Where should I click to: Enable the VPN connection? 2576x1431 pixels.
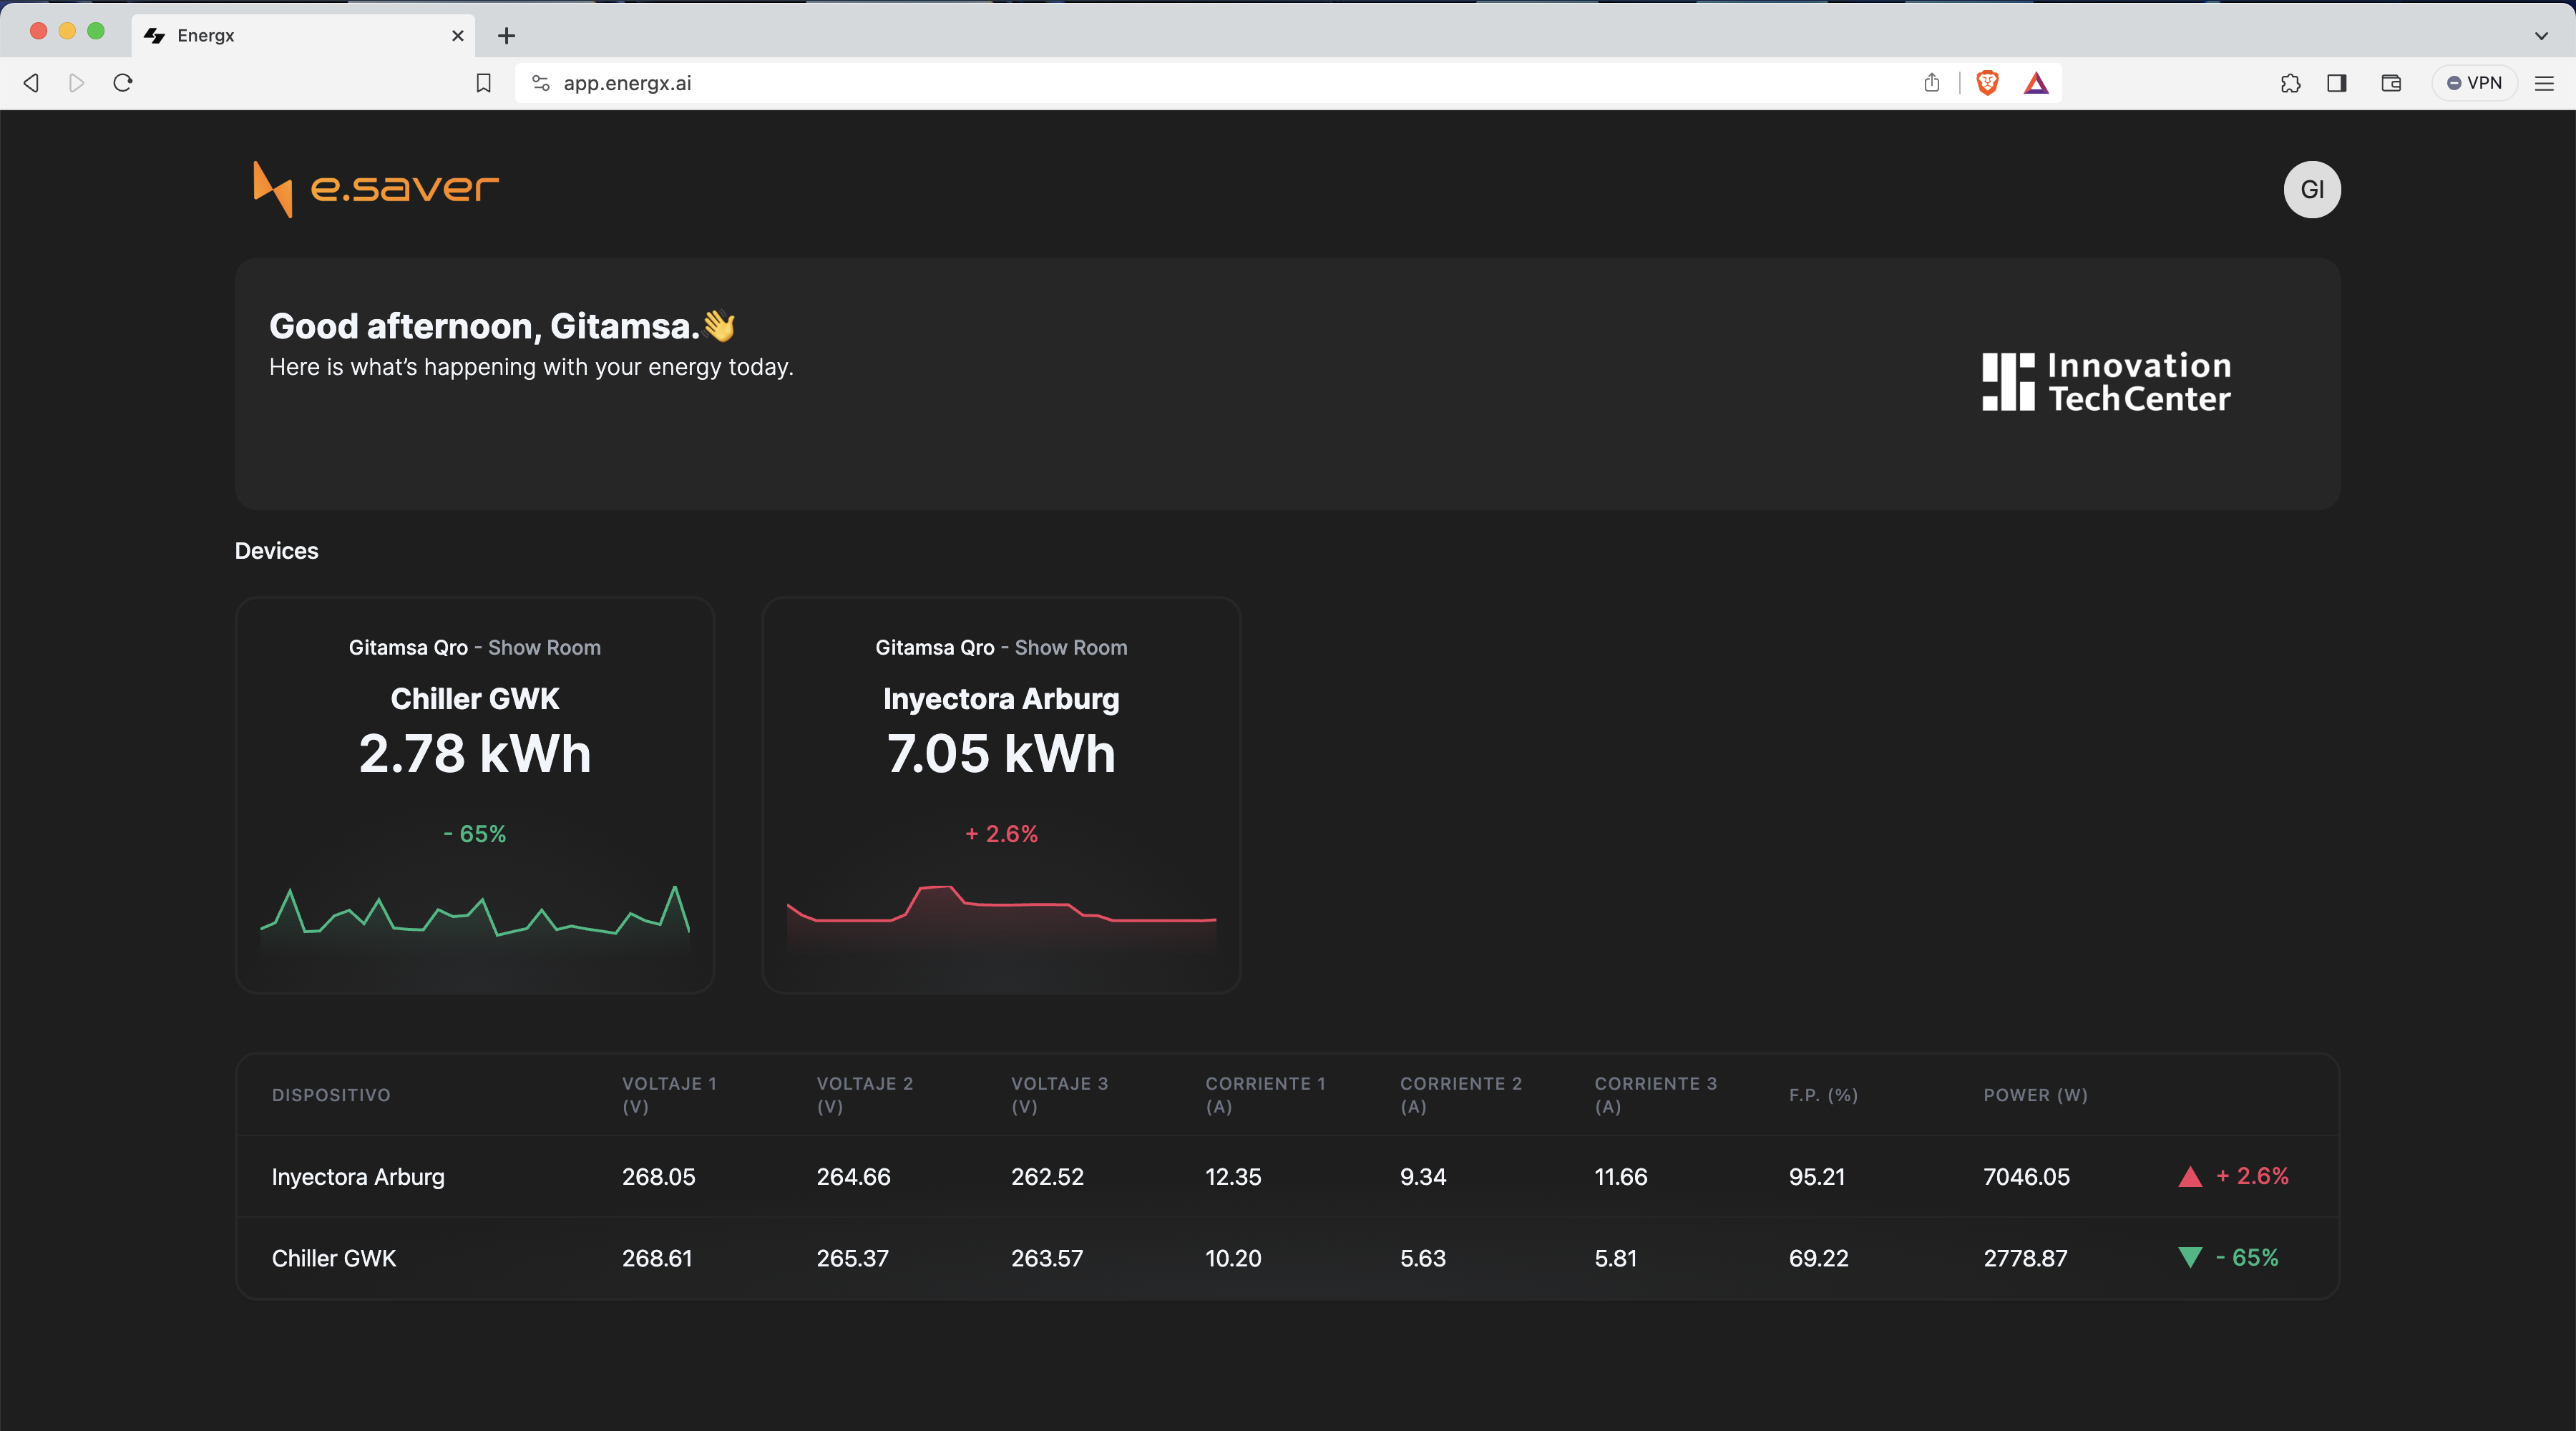pyautogui.click(x=2474, y=83)
